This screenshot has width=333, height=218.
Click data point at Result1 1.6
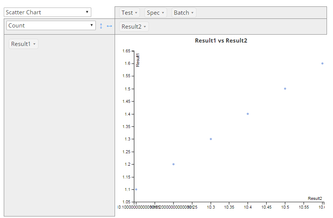point(322,63)
